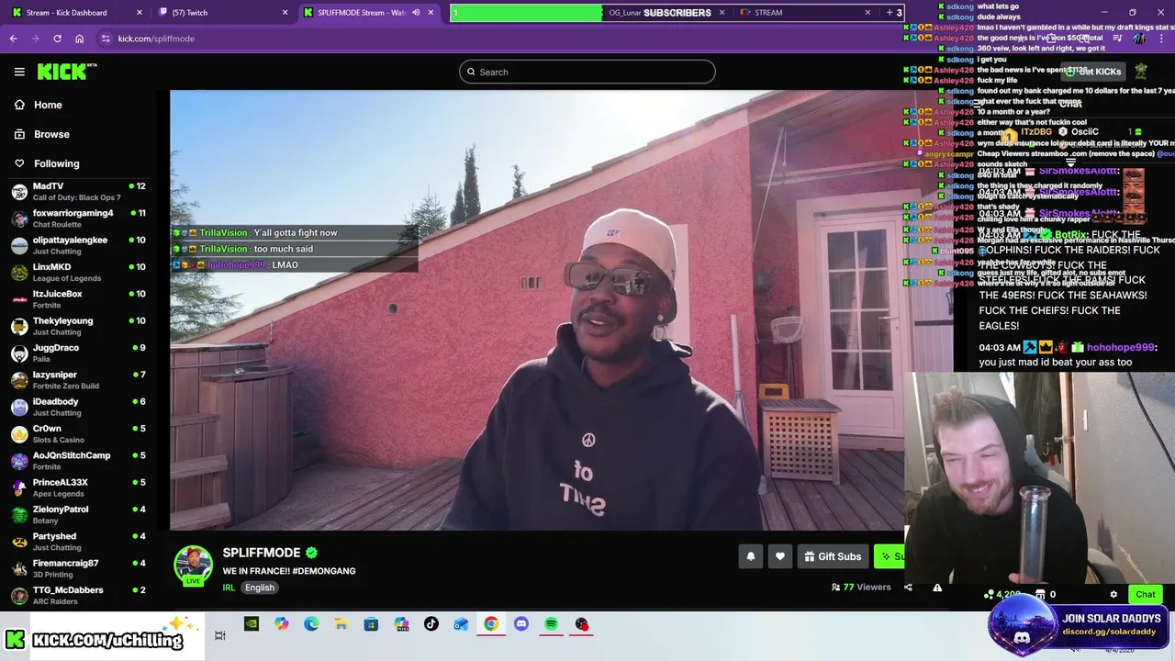Click the kick.com/spliffmode address bar
This screenshot has width=1175, height=661.
pos(156,39)
